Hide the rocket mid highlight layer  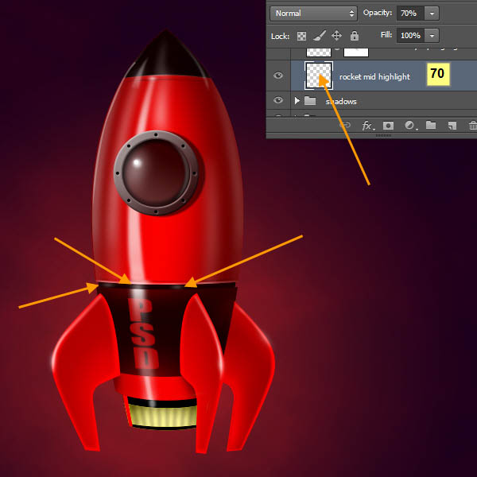(278, 76)
